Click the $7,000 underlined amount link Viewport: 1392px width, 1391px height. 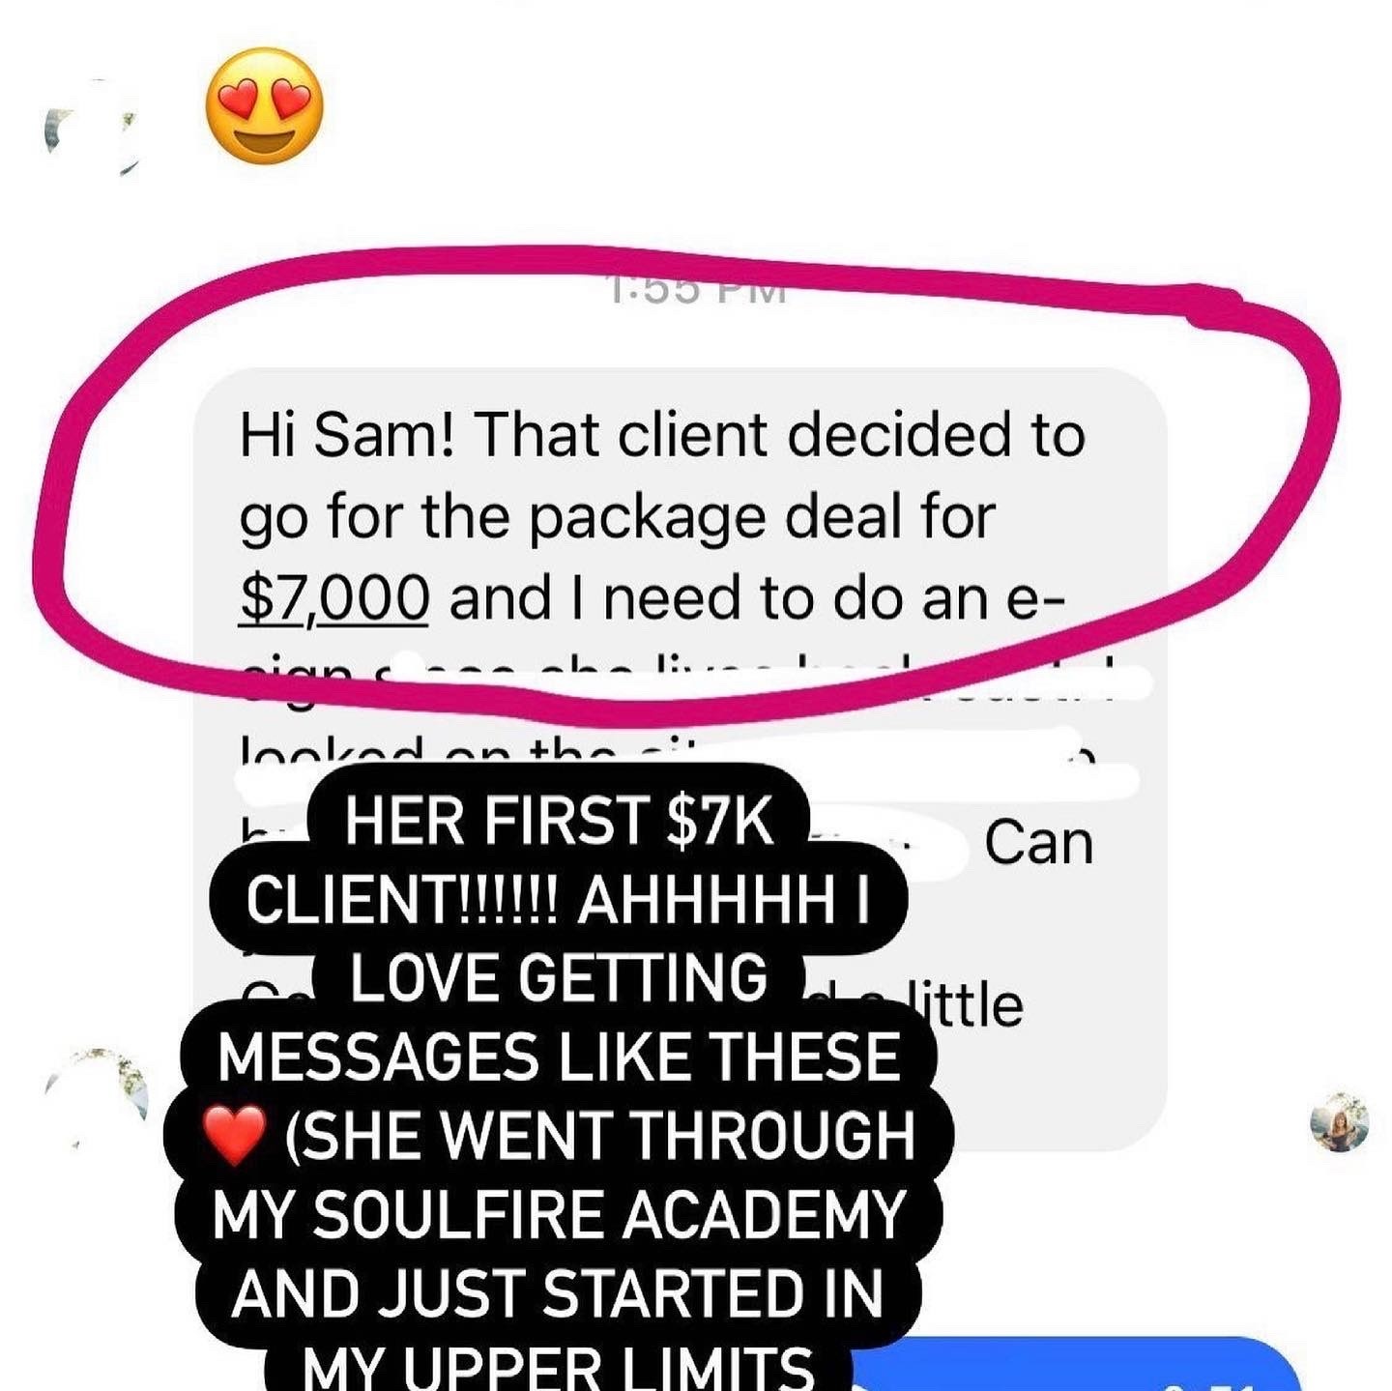pos(333,597)
